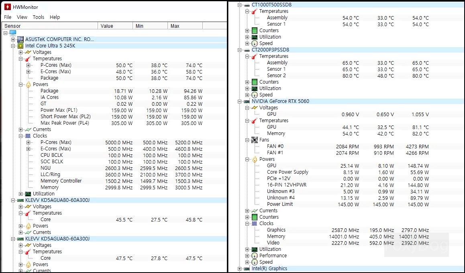Click the RTX 5060 Clocks waveform icon
Image resolution: width=465 pixels, height=273 pixels.
tap(255, 224)
